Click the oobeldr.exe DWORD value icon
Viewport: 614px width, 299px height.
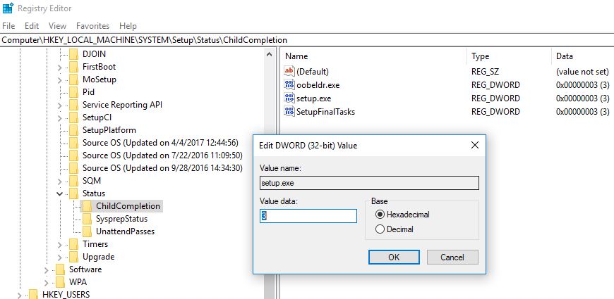tap(289, 85)
